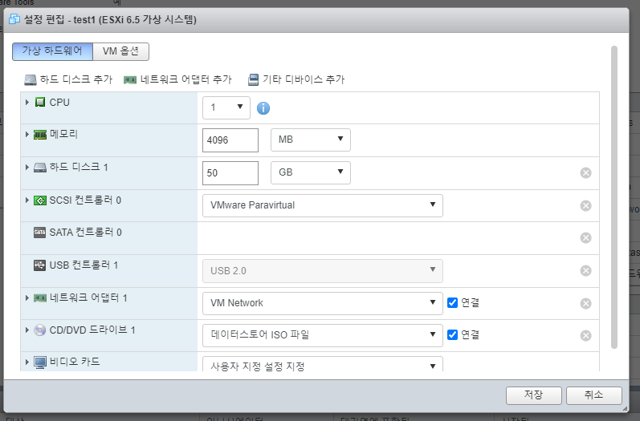Click the SATA controller 0 icon
Screen dimensions: 640x421
[39, 233]
